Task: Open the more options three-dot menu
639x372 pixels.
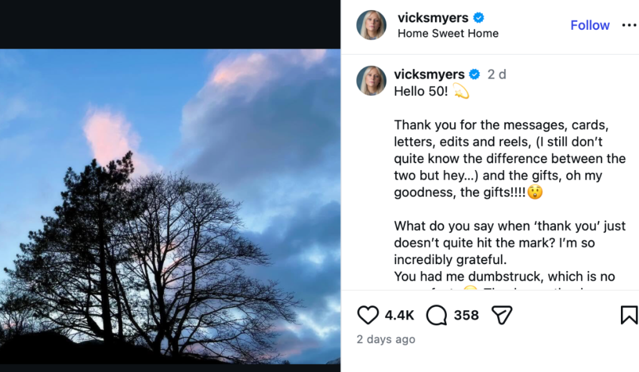Action: click(629, 26)
